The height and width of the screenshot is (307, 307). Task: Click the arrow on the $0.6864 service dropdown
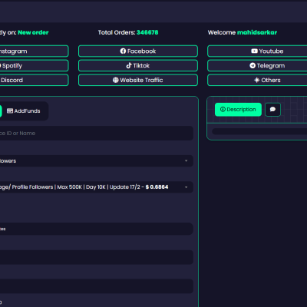(186, 187)
